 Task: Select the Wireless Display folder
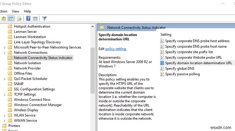coord(23,110)
